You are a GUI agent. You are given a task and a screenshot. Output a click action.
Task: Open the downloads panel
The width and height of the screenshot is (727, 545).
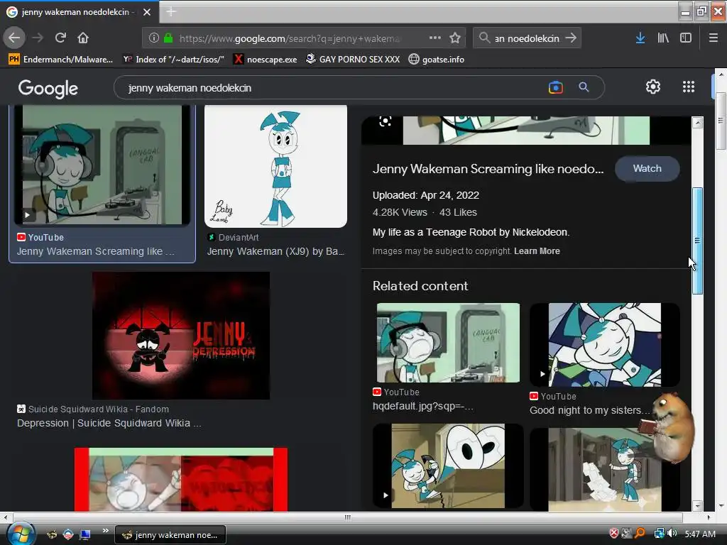click(640, 38)
